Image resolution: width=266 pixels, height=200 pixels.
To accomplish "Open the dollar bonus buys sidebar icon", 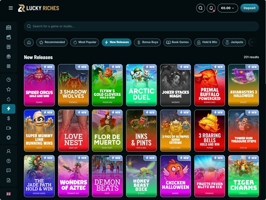I will [x=9, y=118].
